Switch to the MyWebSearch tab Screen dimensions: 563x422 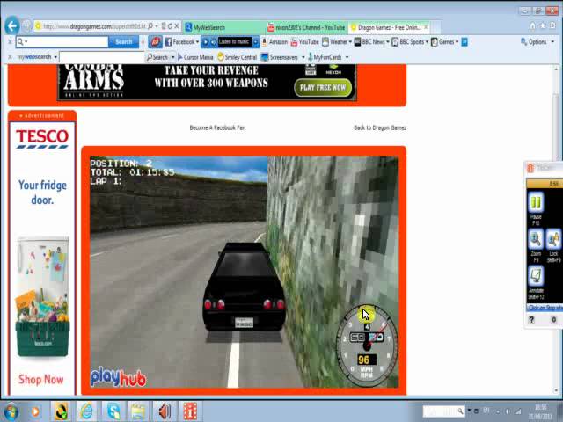point(224,27)
